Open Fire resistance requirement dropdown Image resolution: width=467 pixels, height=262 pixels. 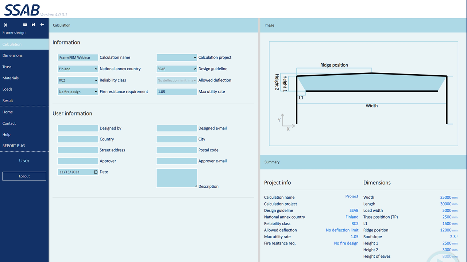[x=78, y=92]
